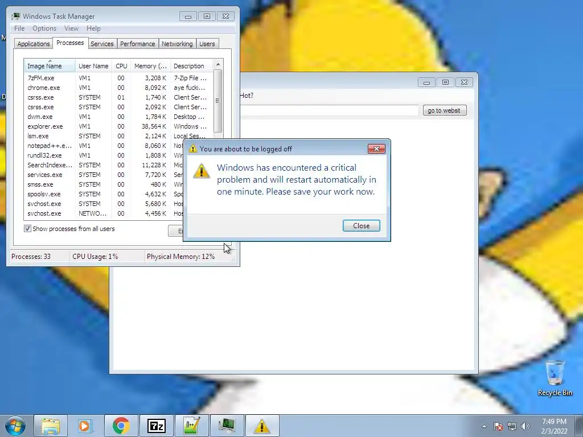Screen dimensions: 583x437
Task: Click 'Processes: 33' in status bar
Action: pos(31,257)
